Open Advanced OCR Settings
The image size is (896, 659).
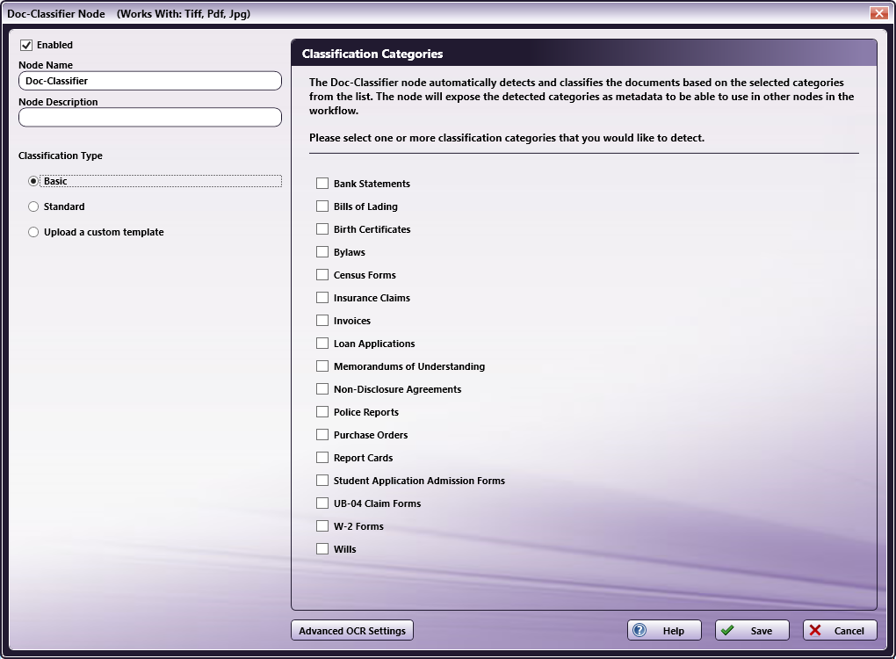(352, 630)
